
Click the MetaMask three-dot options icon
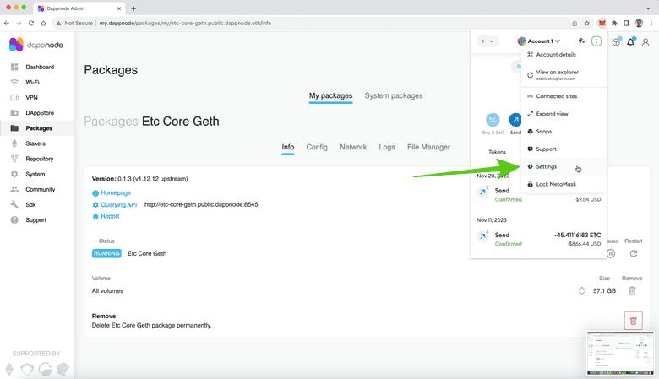click(596, 41)
